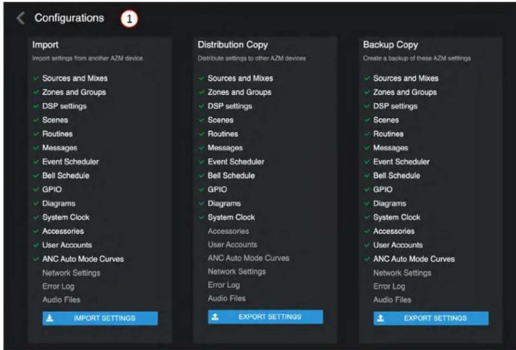Image resolution: width=516 pixels, height=350 pixels.
Task: Go back using the Configurations back arrow
Action: coord(20,18)
